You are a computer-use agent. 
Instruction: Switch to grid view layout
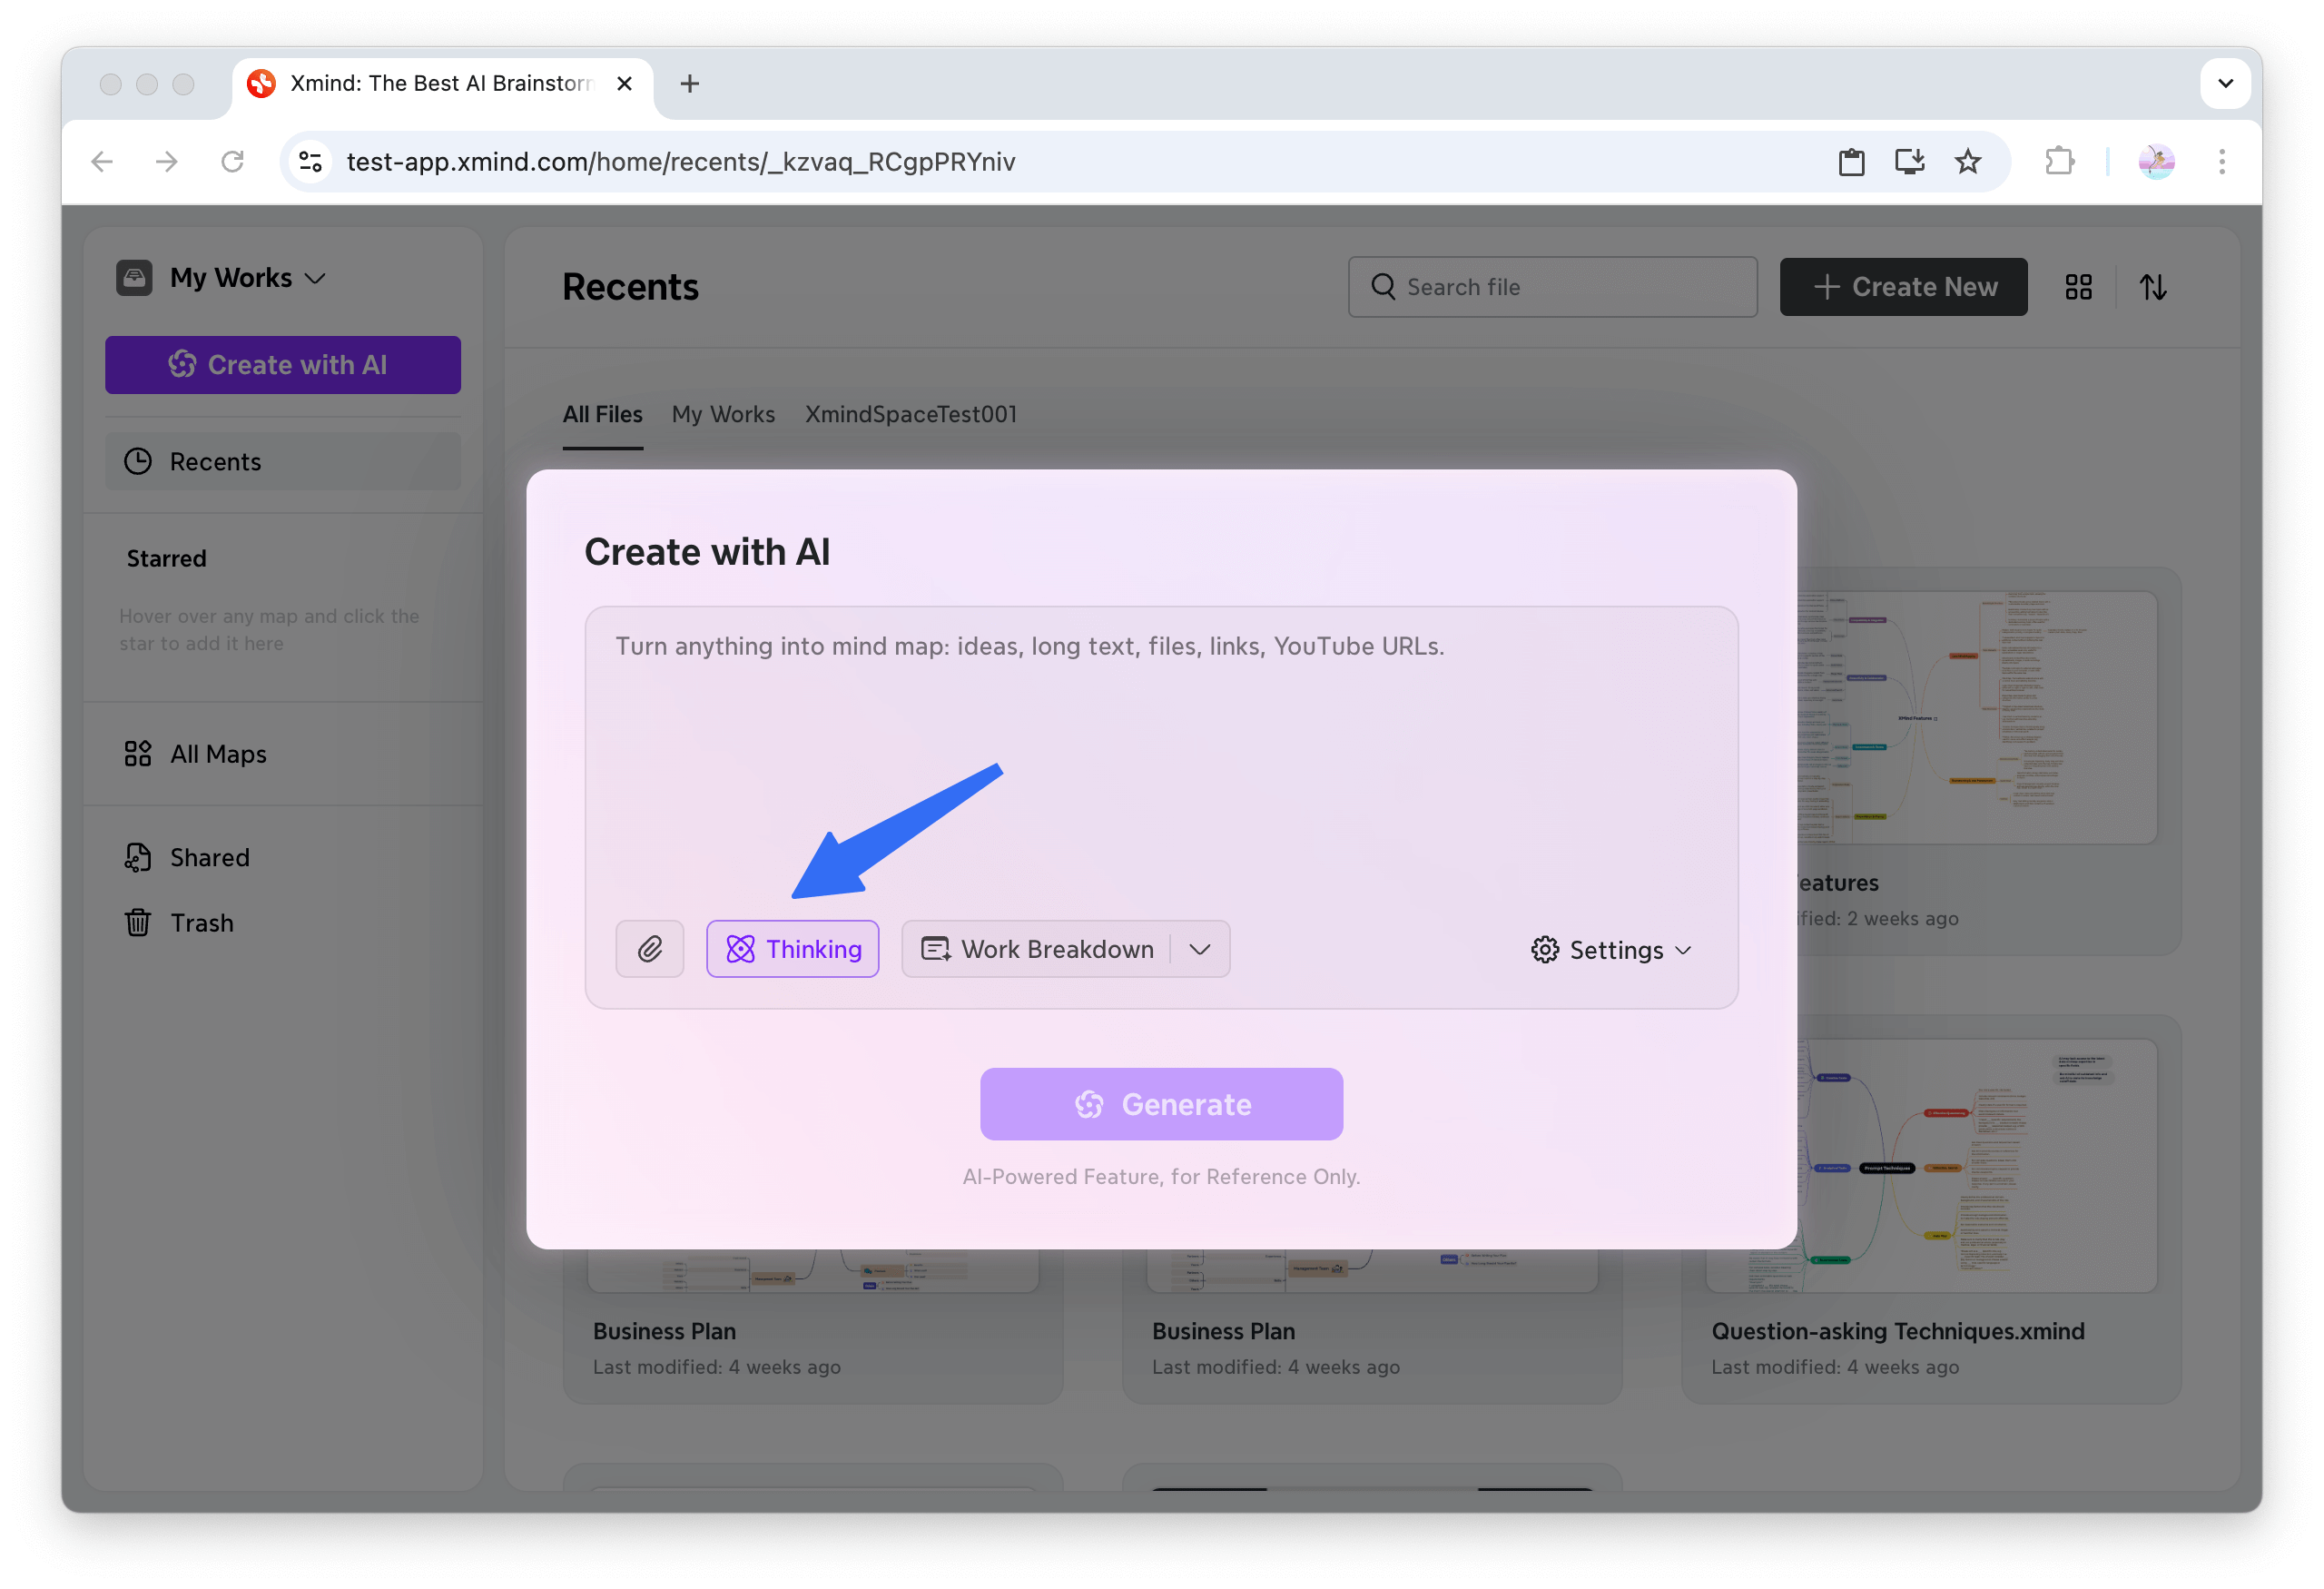click(x=2078, y=287)
